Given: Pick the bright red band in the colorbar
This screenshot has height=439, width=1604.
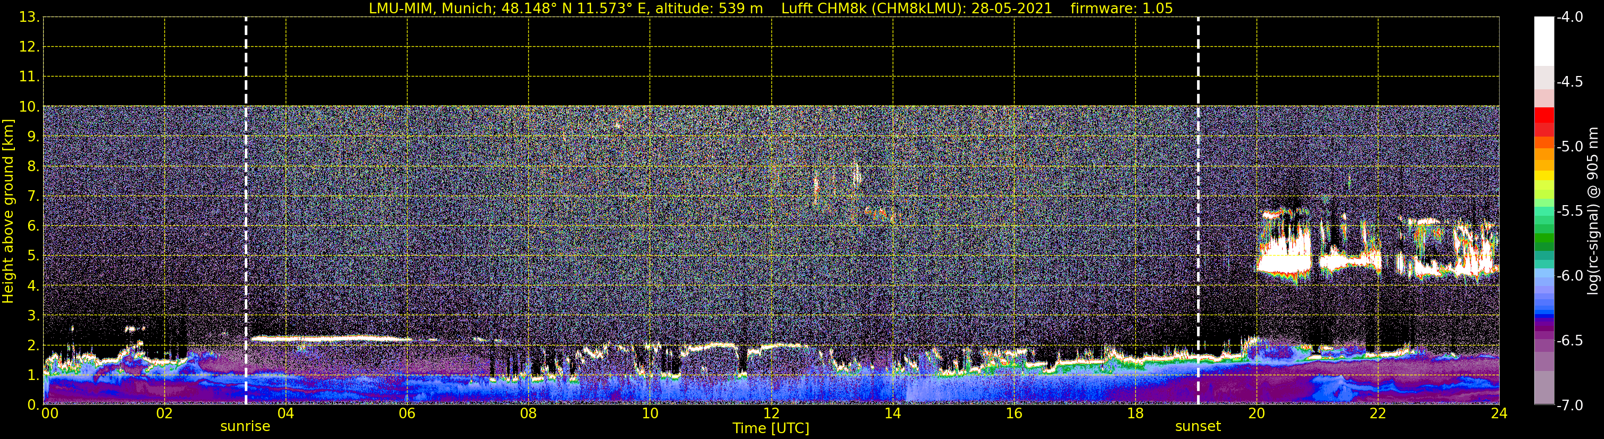Looking at the screenshot, I should pos(1544,115).
